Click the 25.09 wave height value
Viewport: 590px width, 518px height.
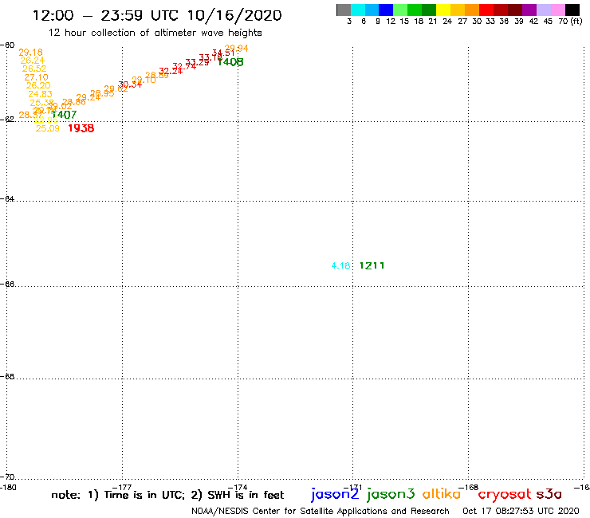tap(47, 128)
